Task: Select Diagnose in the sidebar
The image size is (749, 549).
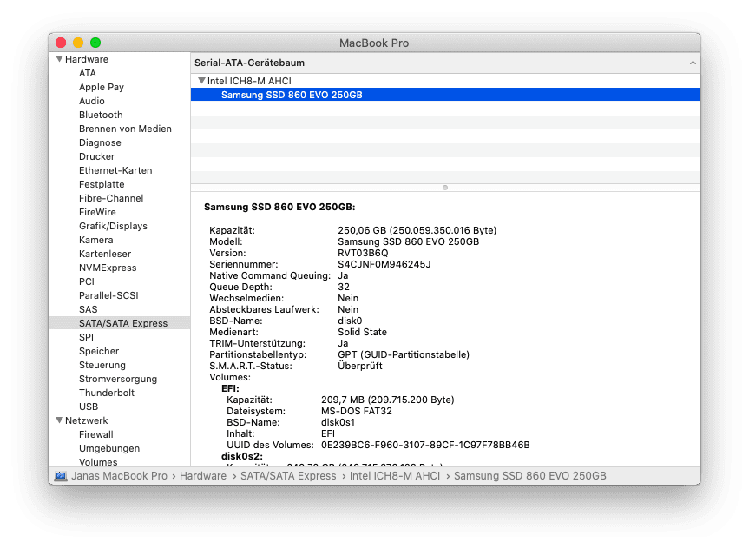Action: (100, 142)
